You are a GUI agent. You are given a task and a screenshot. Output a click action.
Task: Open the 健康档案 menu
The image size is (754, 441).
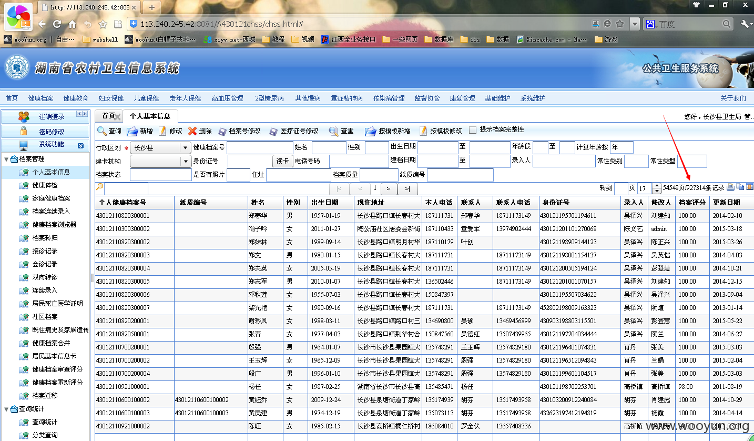pos(41,98)
